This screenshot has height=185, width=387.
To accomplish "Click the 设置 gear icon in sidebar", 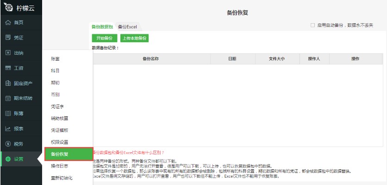I will point(8,159).
